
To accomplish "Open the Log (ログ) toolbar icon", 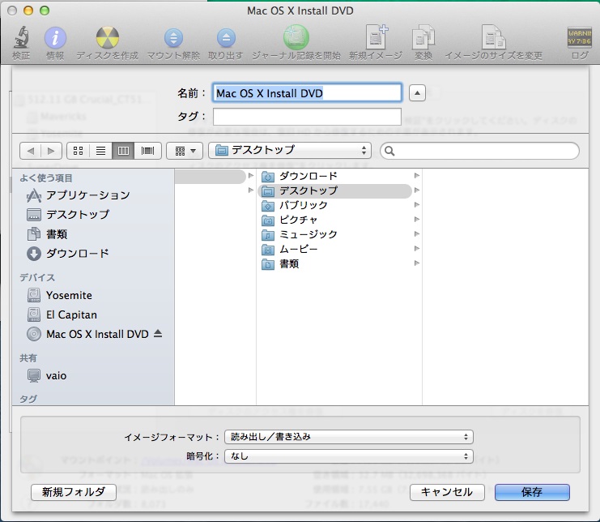I will pos(579,37).
